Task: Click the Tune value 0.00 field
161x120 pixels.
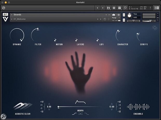Action: tap(136, 17)
